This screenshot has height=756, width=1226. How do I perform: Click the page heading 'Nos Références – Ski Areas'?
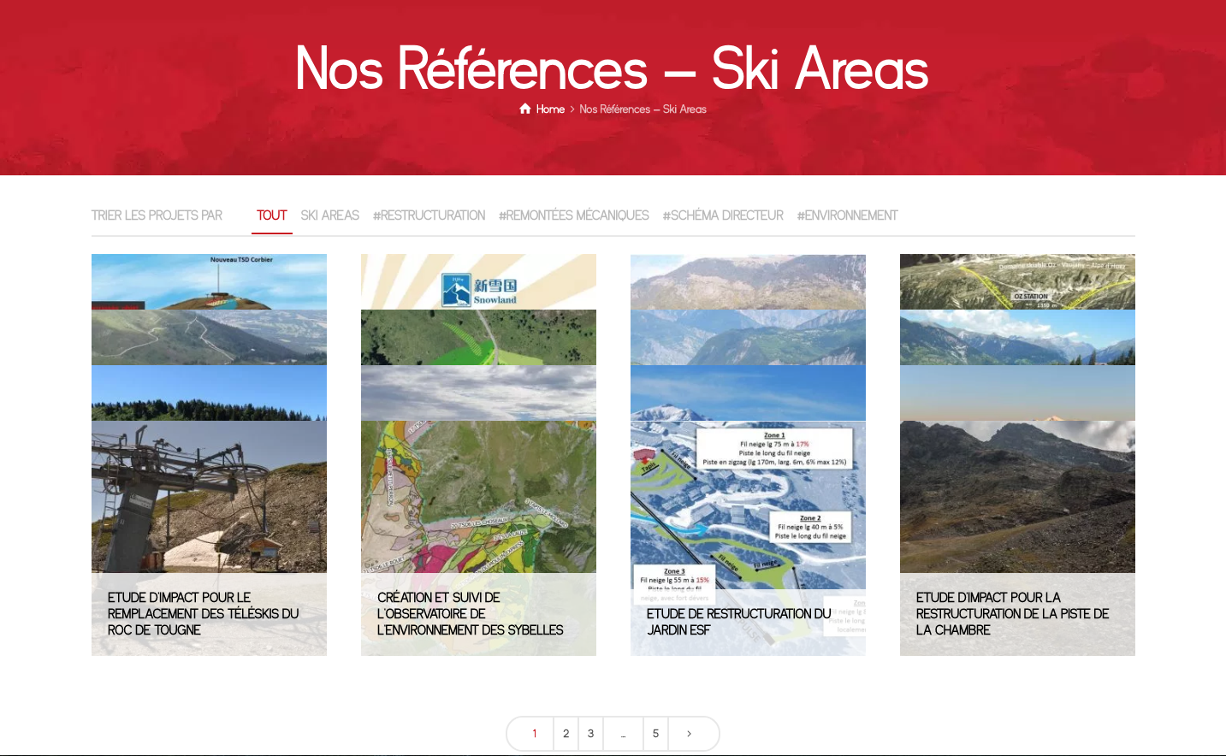click(612, 68)
